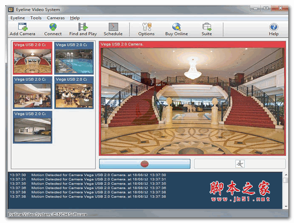Viewport: 294px width, 223px height.
Task: Open the Options tools icon
Action: click(x=146, y=27)
